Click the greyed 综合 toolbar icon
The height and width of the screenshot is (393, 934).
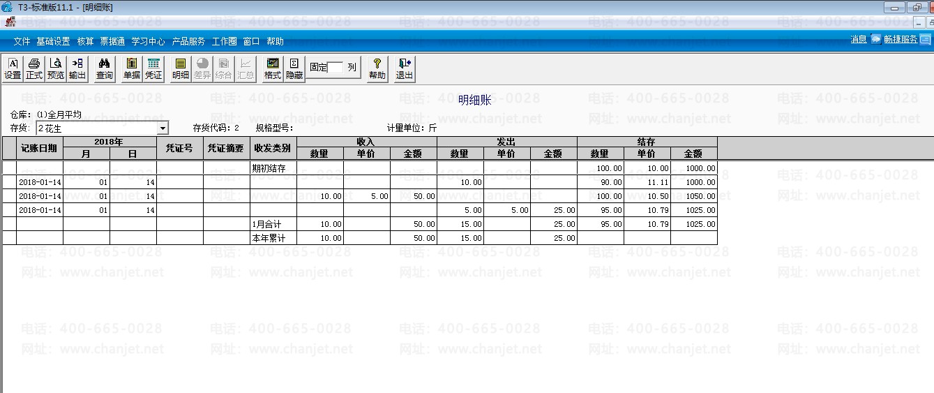click(x=223, y=68)
